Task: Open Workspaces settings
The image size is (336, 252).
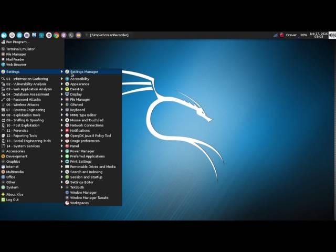Action: [x=93, y=203]
